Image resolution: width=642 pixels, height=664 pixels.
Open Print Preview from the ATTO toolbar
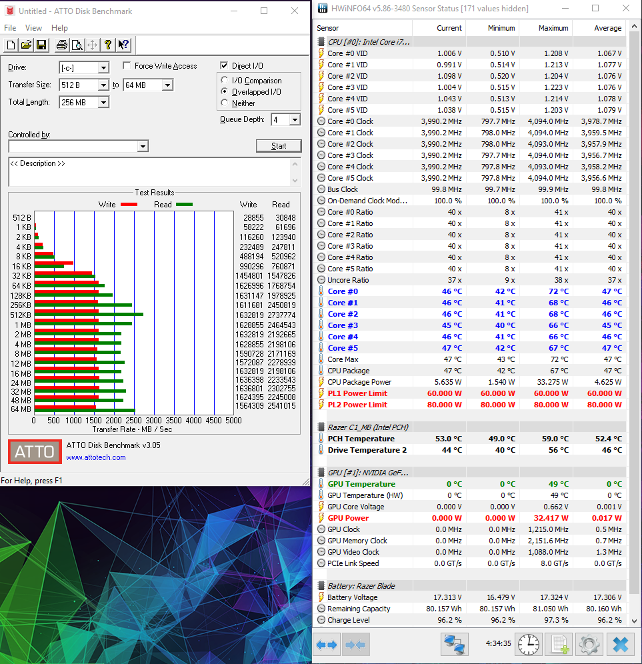77,45
